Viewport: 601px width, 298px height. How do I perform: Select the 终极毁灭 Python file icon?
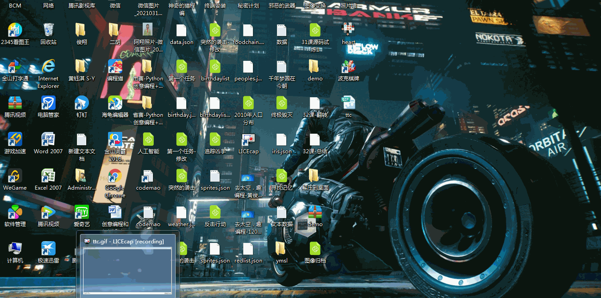point(282,103)
